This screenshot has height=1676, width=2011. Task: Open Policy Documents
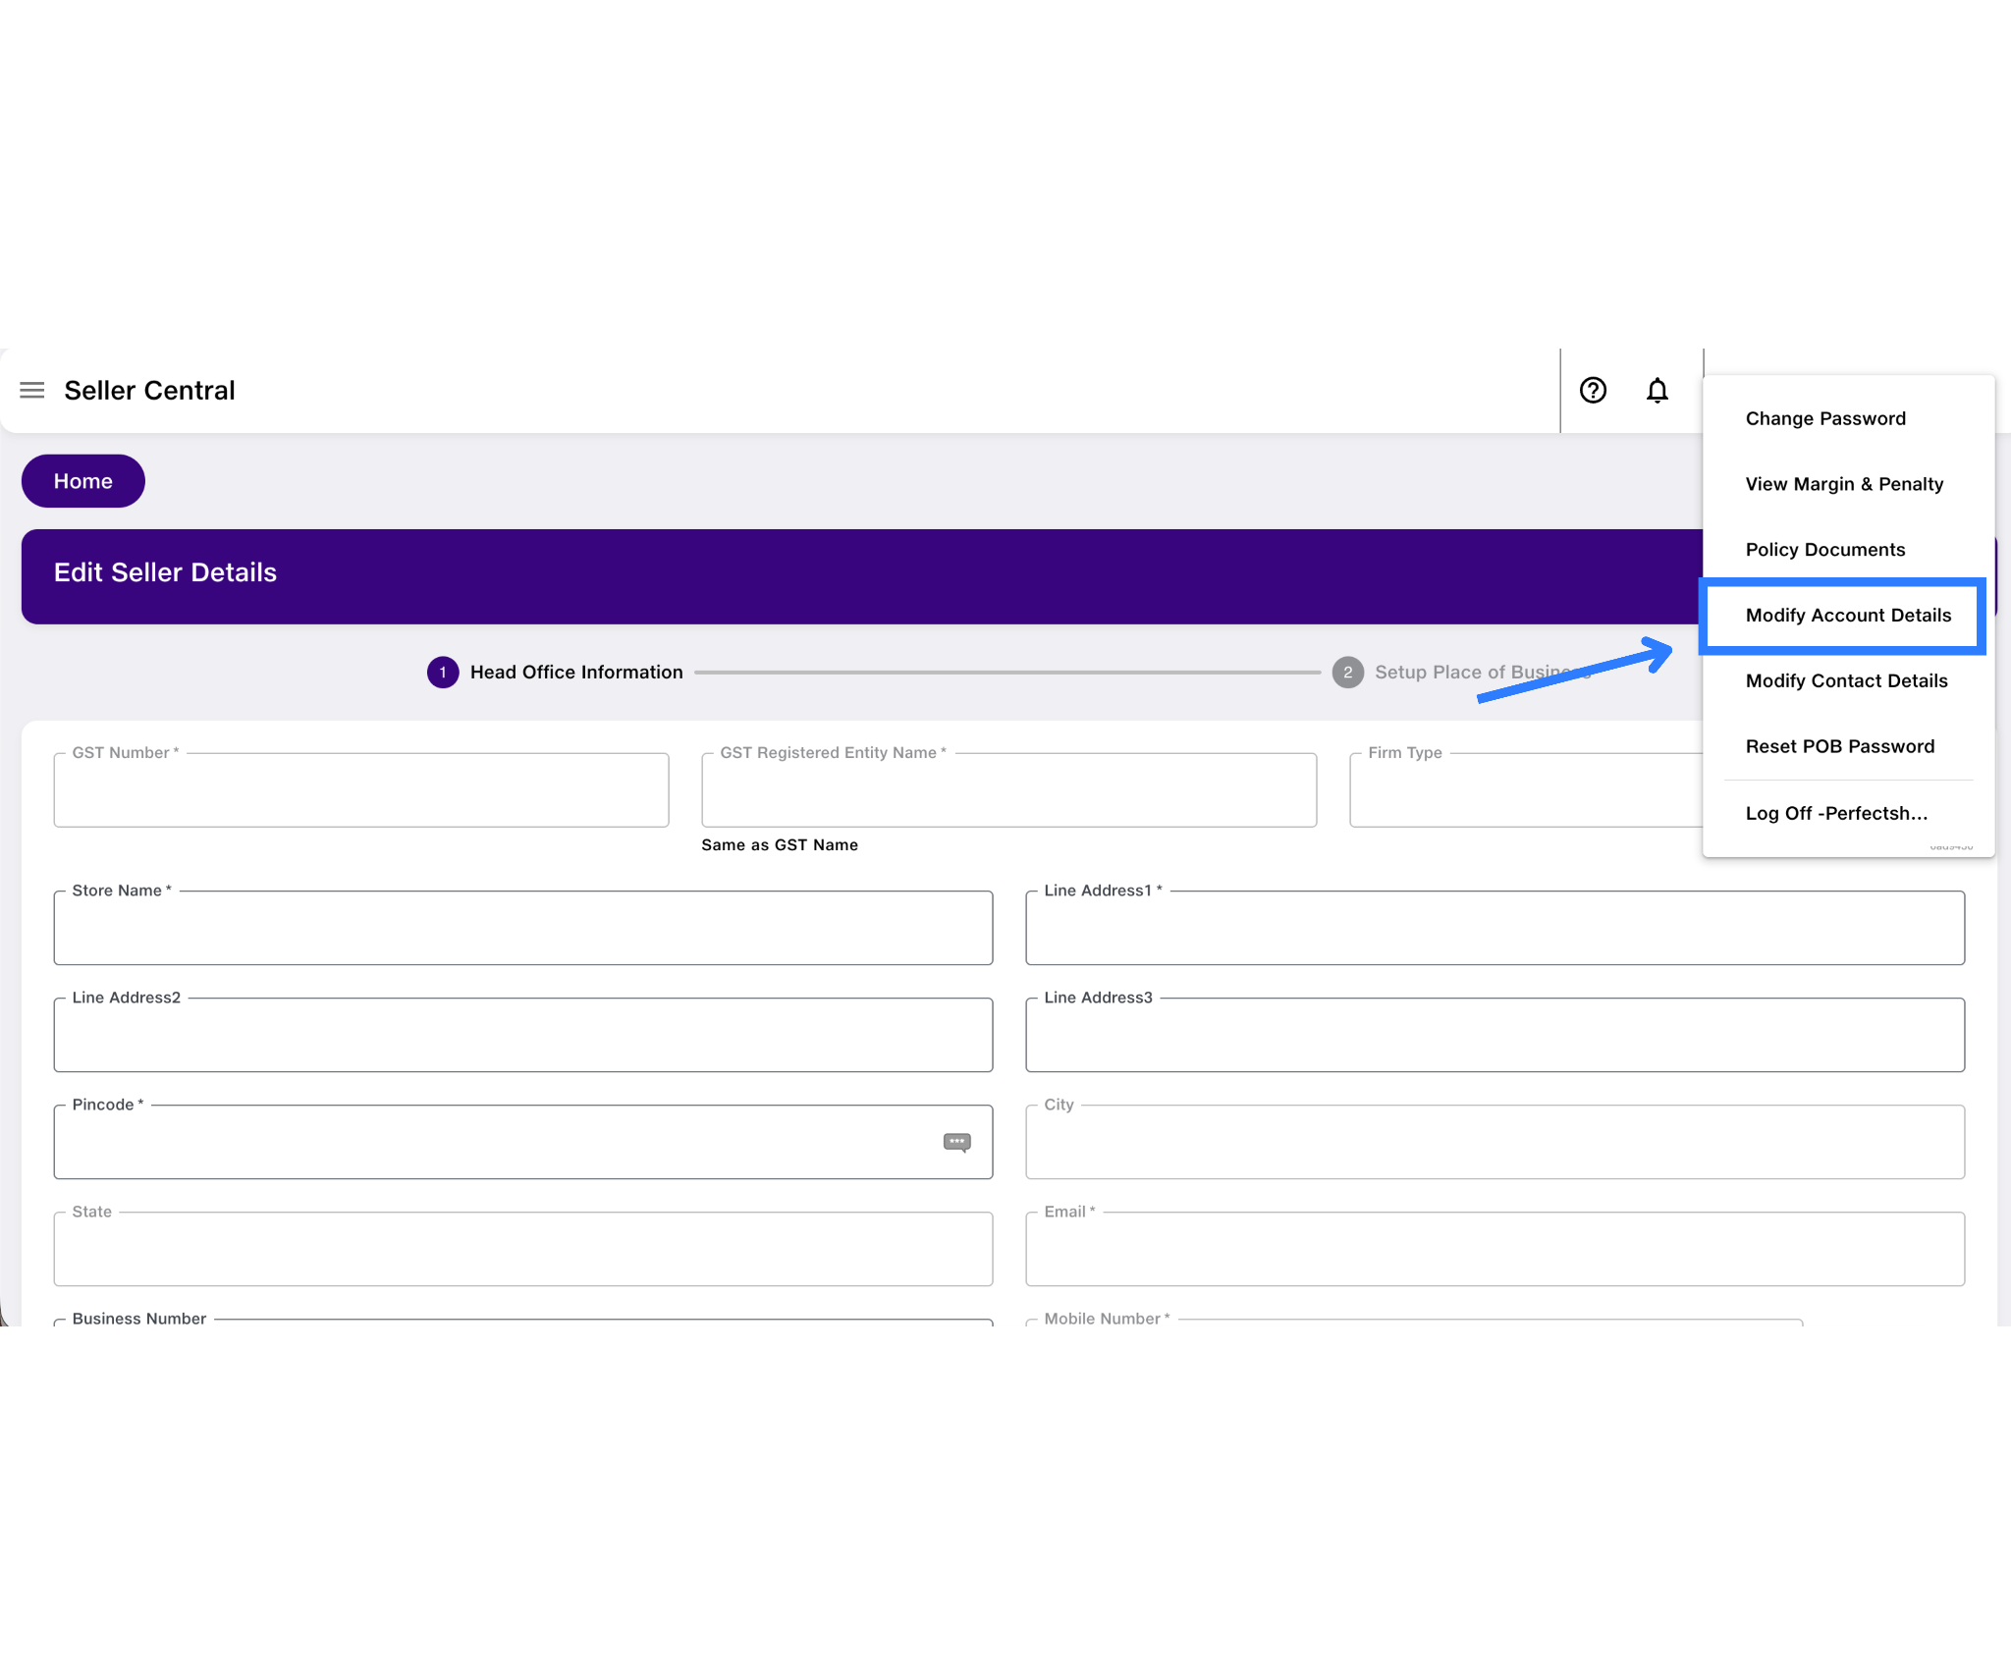point(1825,549)
